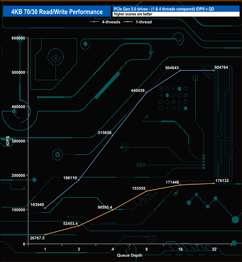
Task: Click data label 98595.4
Action: tap(105, 207)
